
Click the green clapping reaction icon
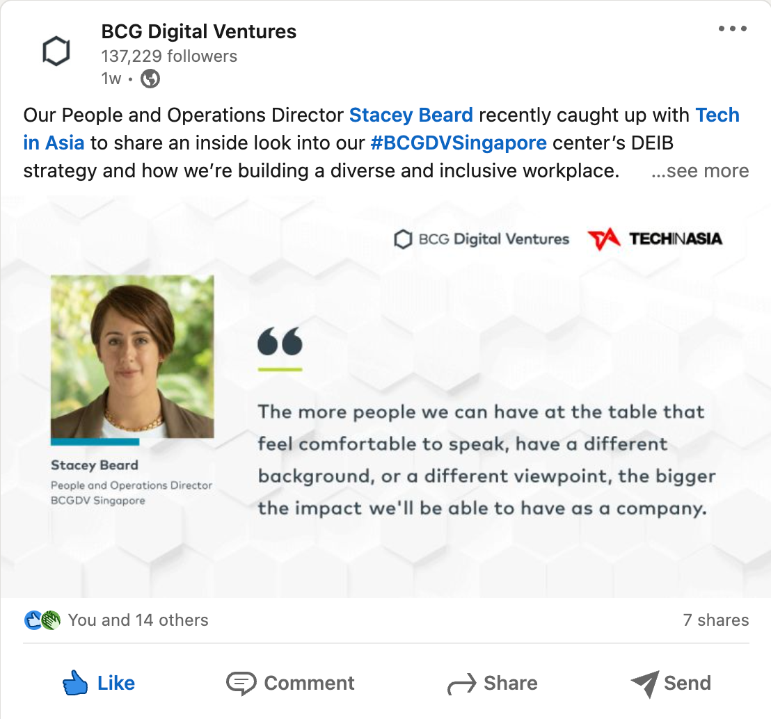[x=51, y=620]
